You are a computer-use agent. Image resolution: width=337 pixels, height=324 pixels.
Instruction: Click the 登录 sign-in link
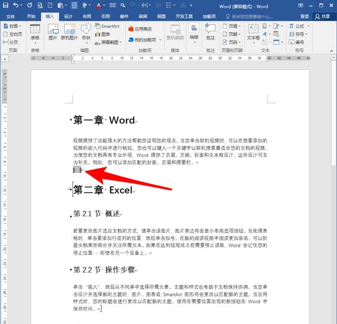[304, 16]
